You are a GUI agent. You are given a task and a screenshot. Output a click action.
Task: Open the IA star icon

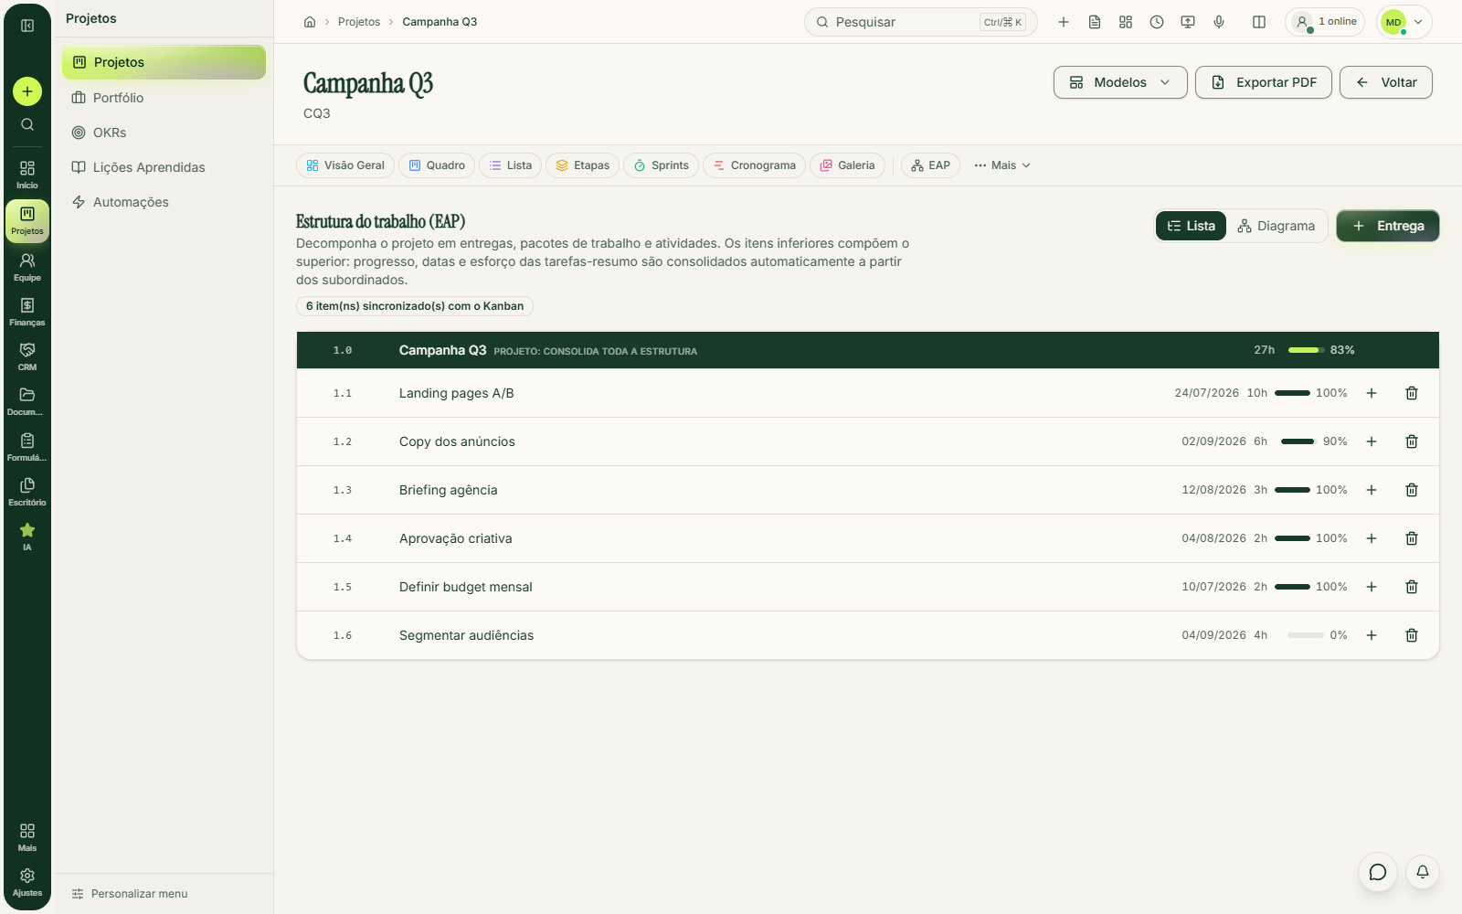click(27, 537)
